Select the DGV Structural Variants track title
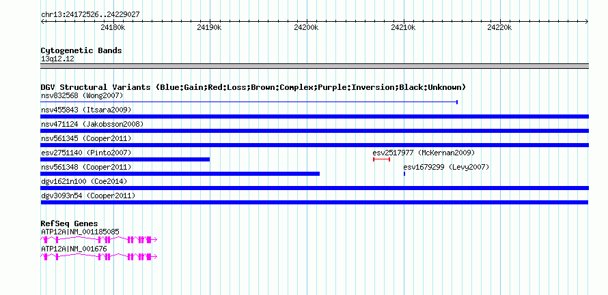This screenshot has width=608, height=295. [x=253, y=87]
